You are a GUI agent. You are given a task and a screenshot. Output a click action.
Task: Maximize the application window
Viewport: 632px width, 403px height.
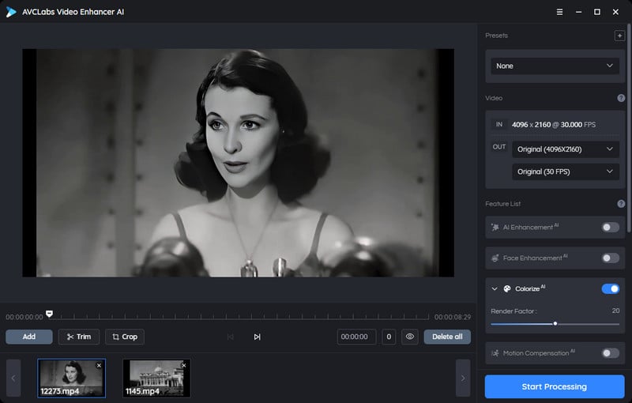coord(597,12)
